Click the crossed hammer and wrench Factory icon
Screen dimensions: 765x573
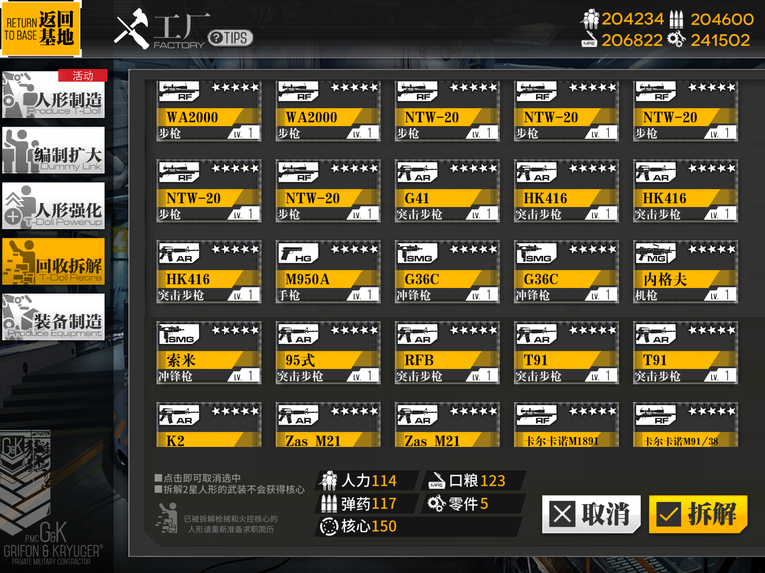pyautogui.click(x=131, y=28)
